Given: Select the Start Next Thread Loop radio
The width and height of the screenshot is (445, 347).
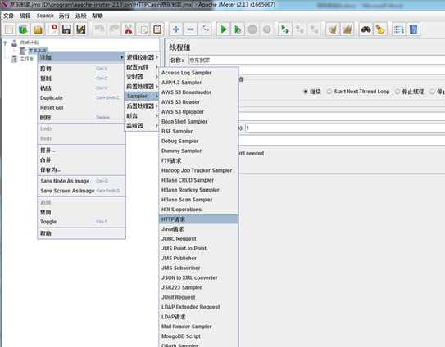Looking at the screenshot, I should pyautogui.click(x=329, y=92).
